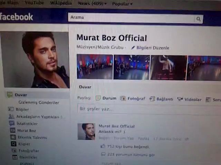Click the Etkinlikler calendar icon
221x165 pixels.
15,157
